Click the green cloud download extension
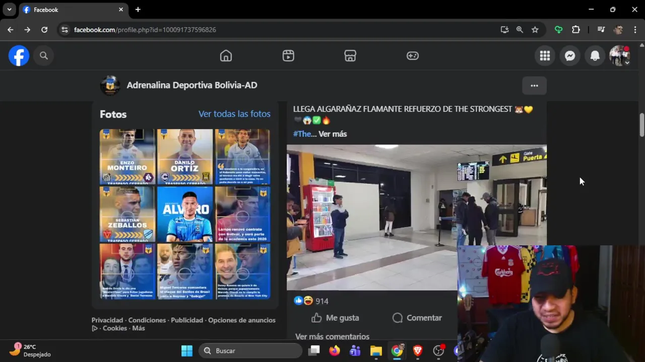645x362 pixels. pos(558,30)
